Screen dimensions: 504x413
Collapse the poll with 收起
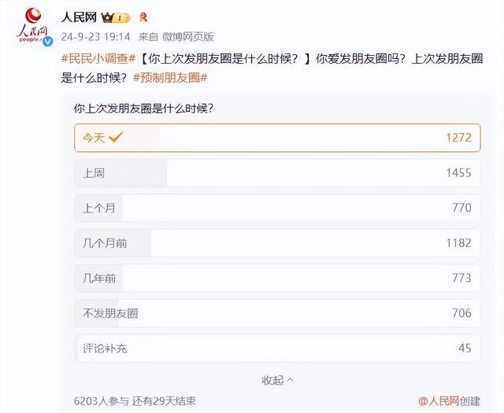point(277,380)
